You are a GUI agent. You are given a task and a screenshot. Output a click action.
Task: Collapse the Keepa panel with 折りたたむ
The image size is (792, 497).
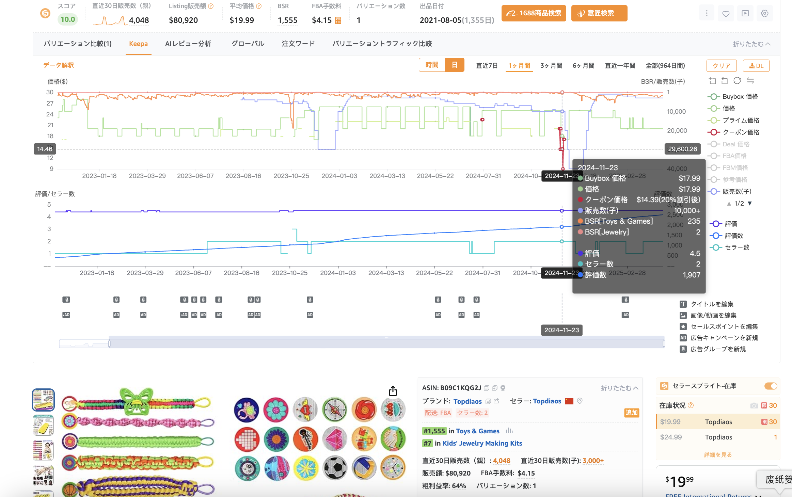pyautogui.click(x=751, y=44)
